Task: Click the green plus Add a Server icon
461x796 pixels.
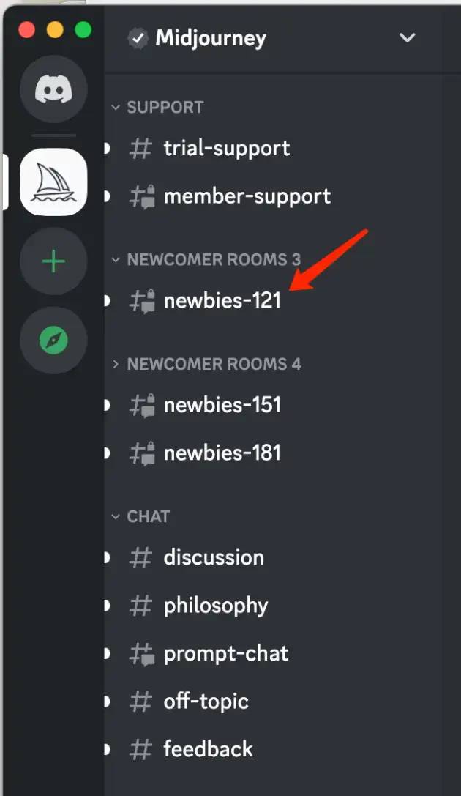Action: (x=53, y=261)
